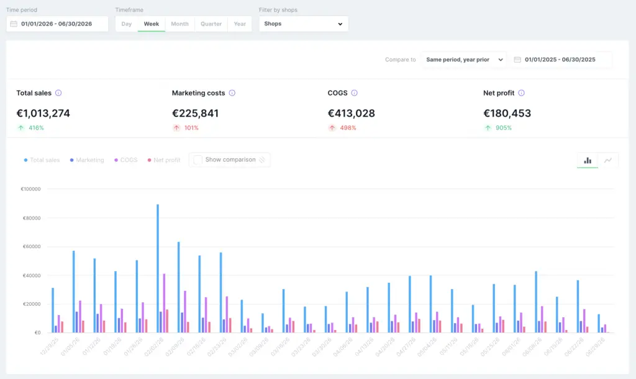Toggle Total sales series in legend
Screen dimensions: 636x379
[x=42, y=160]
